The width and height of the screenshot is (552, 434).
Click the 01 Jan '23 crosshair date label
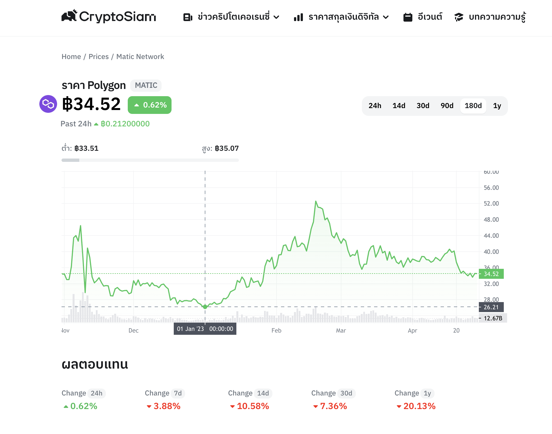tap(205, 329)
